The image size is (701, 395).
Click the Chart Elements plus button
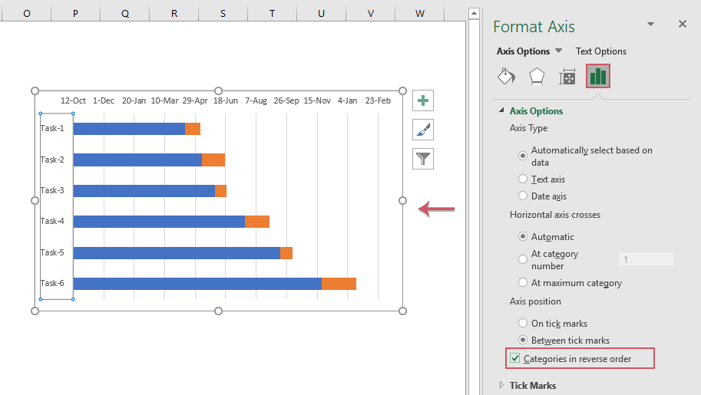(423, 100)
